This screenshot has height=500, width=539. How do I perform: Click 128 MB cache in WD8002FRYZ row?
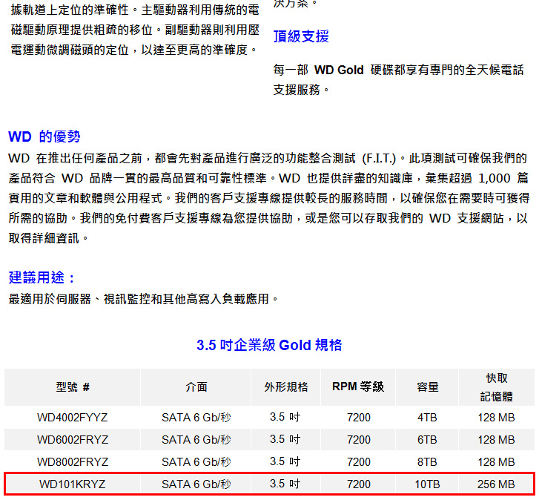coord(497,462)
